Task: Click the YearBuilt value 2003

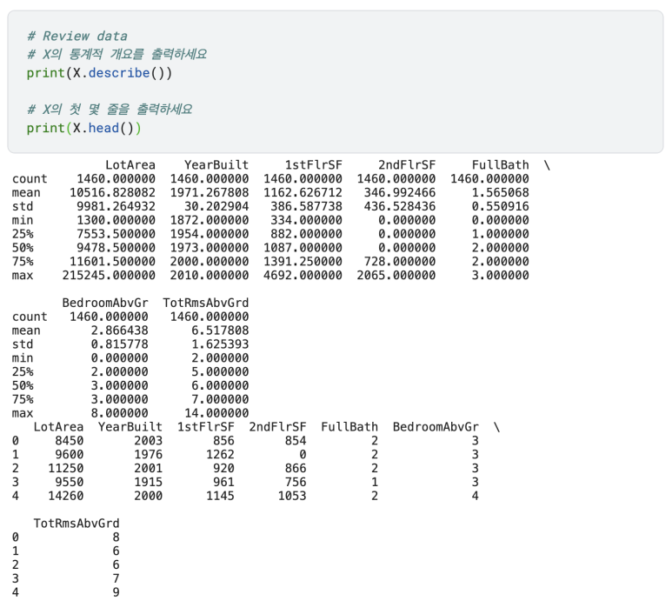Action: click(x=149, y=440)
